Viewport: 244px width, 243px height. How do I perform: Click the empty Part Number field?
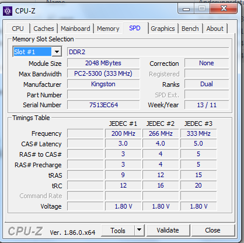click(103, 94)
